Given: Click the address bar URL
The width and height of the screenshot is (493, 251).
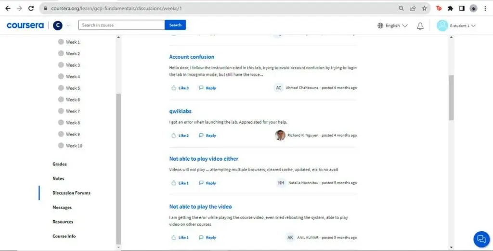Looking at the screenshot, I should 117,9.
